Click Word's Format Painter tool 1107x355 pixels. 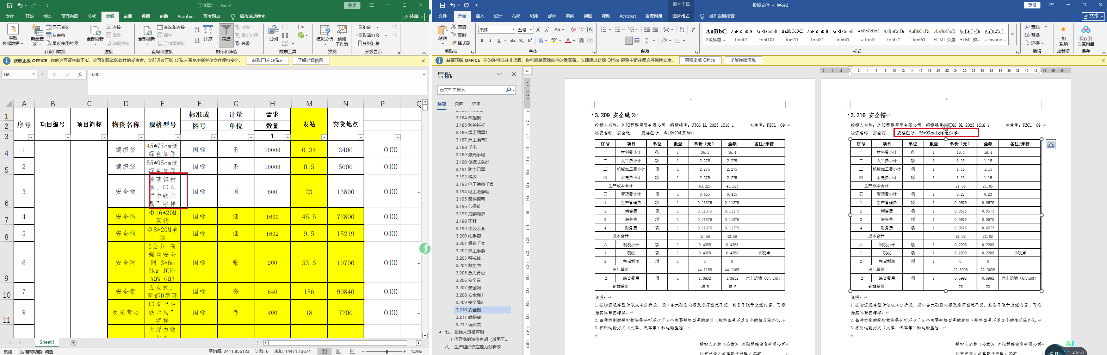click(461, 43)
